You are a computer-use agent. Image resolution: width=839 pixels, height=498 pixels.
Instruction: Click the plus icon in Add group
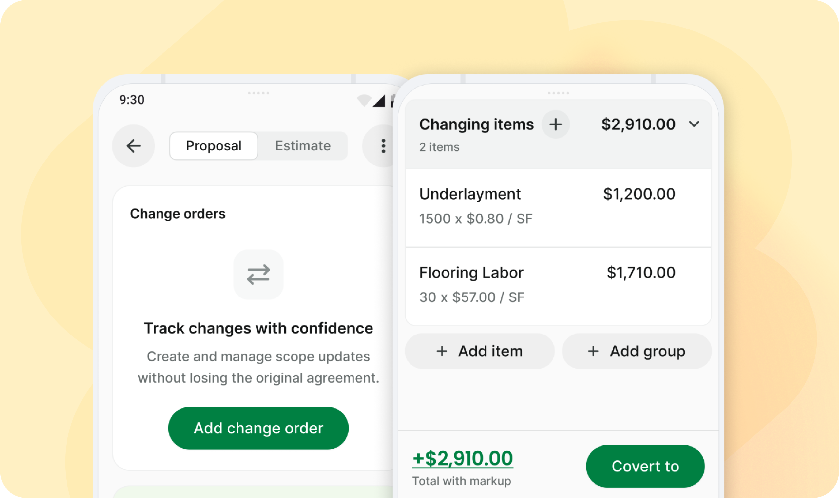(593, 351)
